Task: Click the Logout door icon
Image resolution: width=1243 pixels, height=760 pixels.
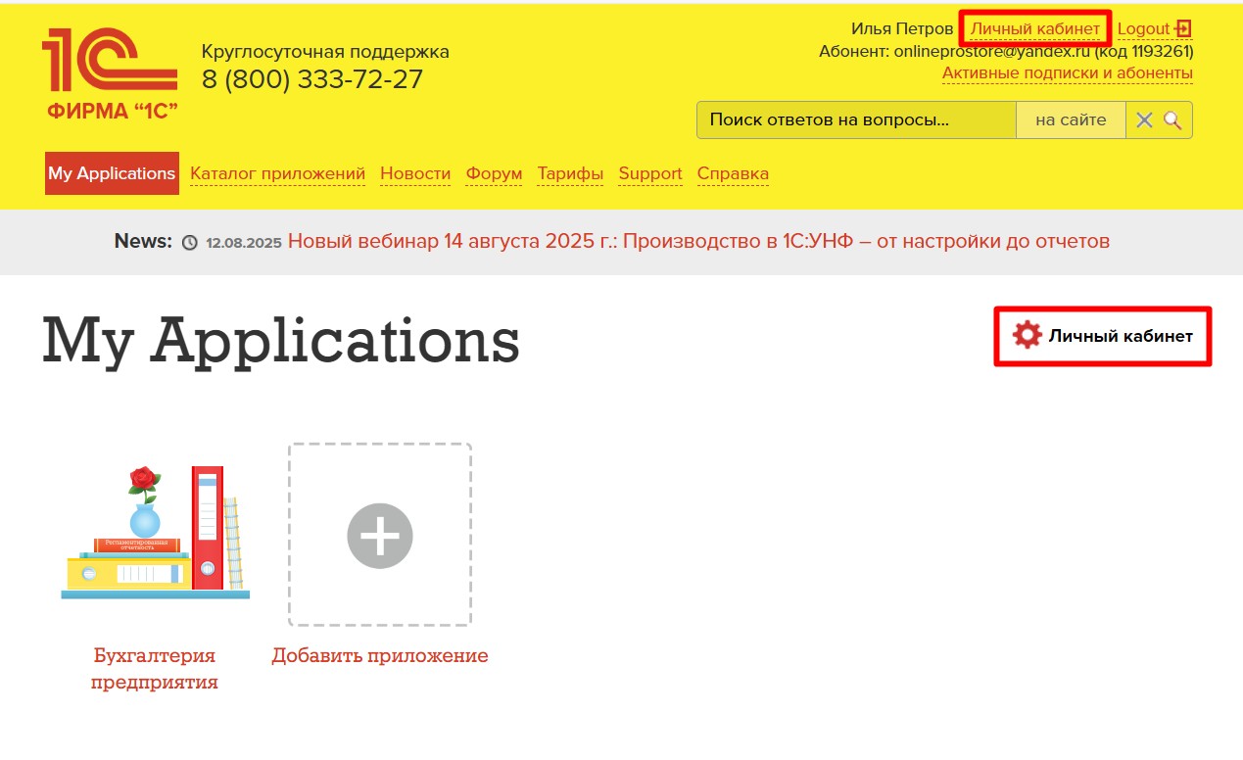Action: click(1183, 28)
